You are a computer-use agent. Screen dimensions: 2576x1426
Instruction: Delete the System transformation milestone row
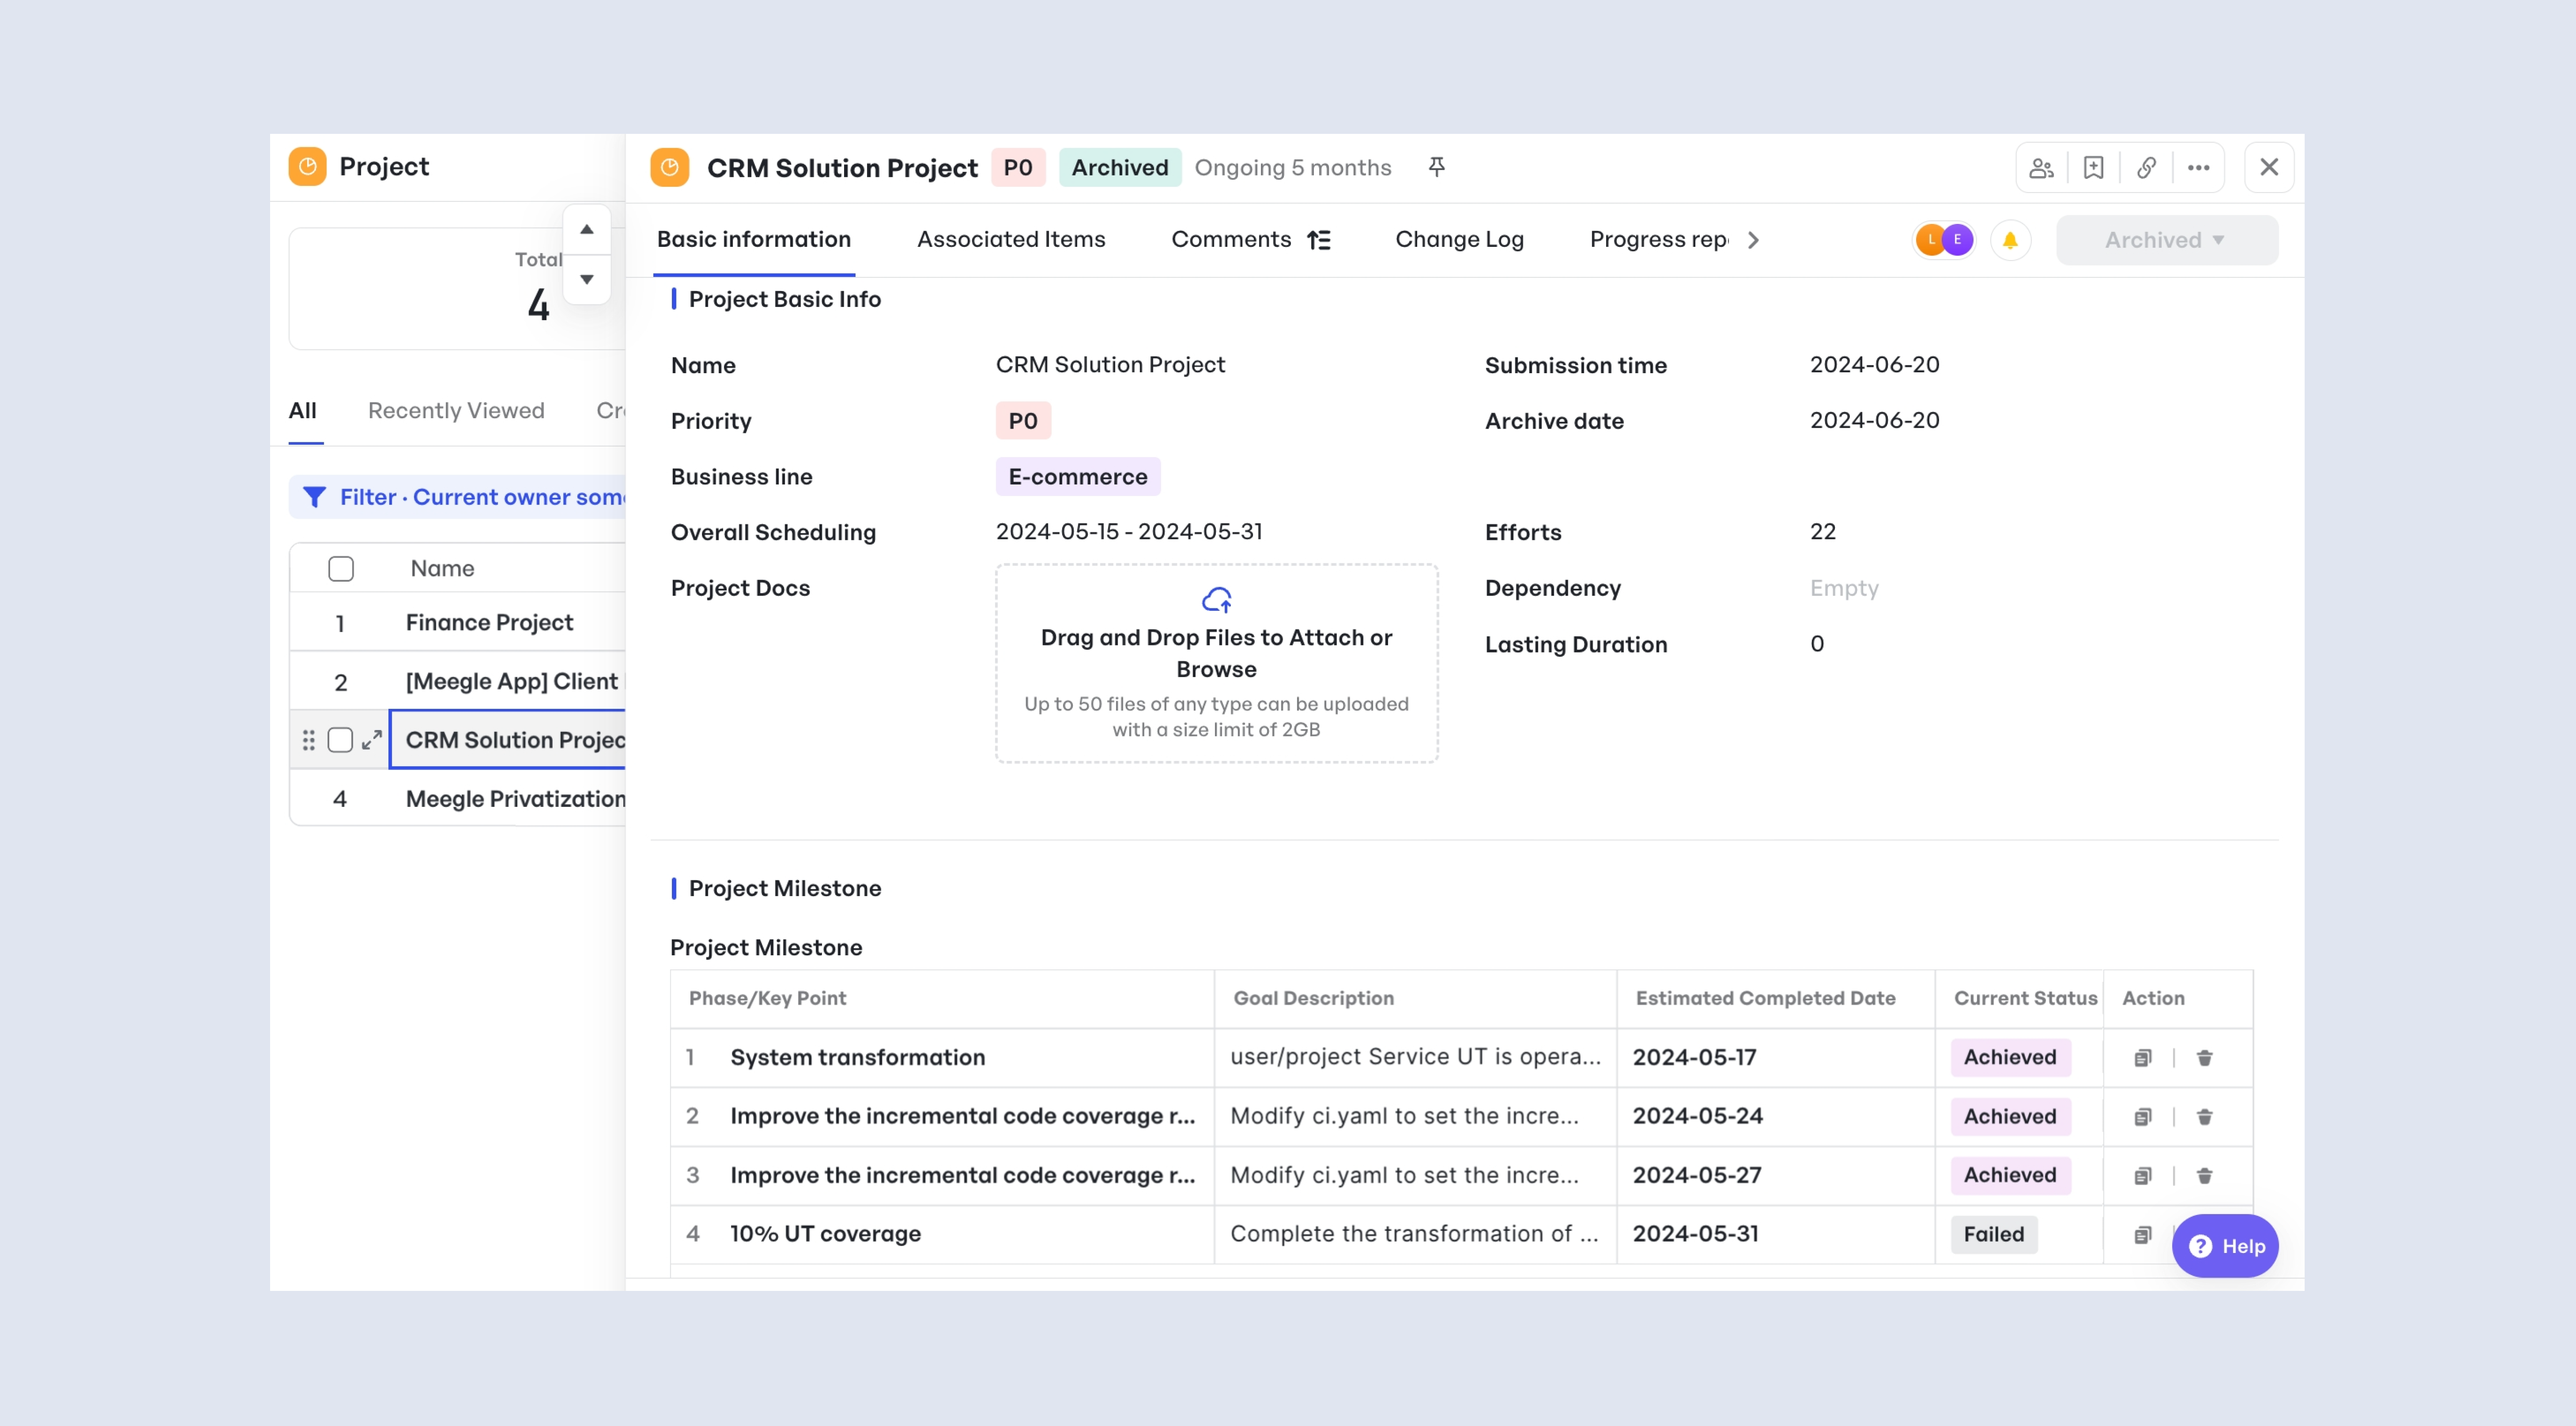2204,1058
